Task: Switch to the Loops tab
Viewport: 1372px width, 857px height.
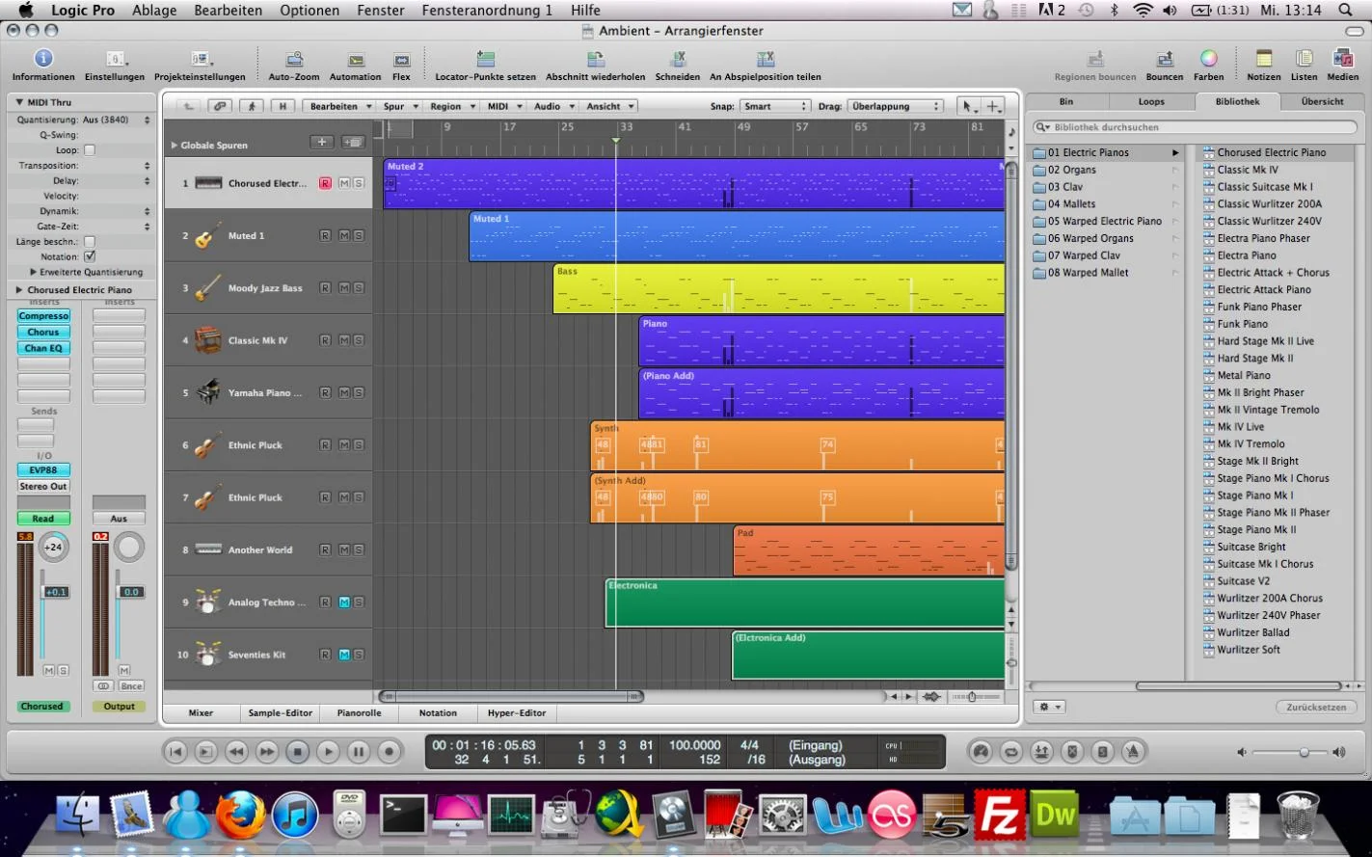Action: [x=1151, y=101]
